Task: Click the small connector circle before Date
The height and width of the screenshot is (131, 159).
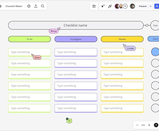Action: [147, 25]
